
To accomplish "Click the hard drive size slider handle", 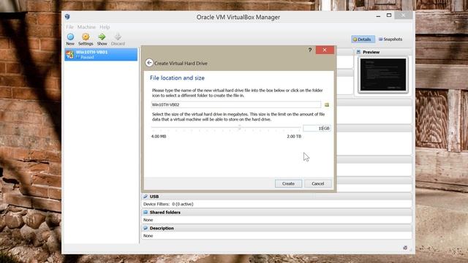I will click(x=239, y=128).
